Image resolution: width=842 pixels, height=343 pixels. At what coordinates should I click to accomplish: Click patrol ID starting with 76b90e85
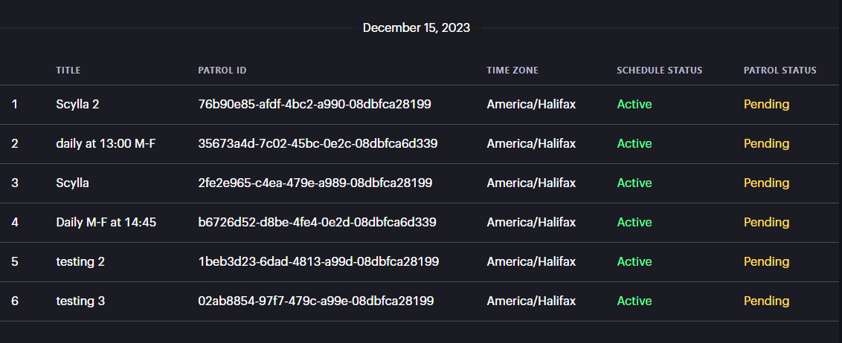[x=315, y=105]
